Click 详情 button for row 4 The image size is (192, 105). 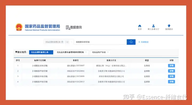(x=171, y=82)
